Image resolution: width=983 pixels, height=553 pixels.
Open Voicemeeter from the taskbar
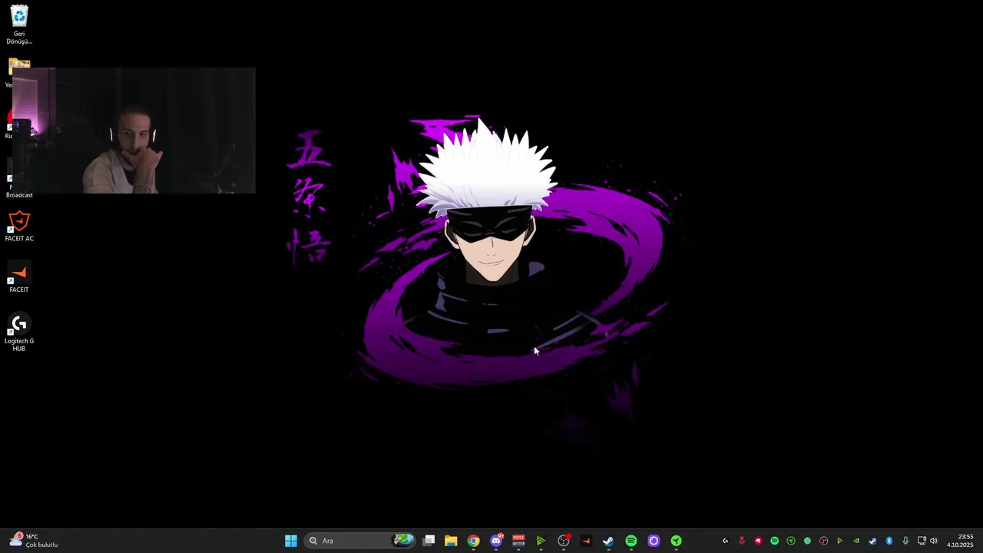pos(518,541)
